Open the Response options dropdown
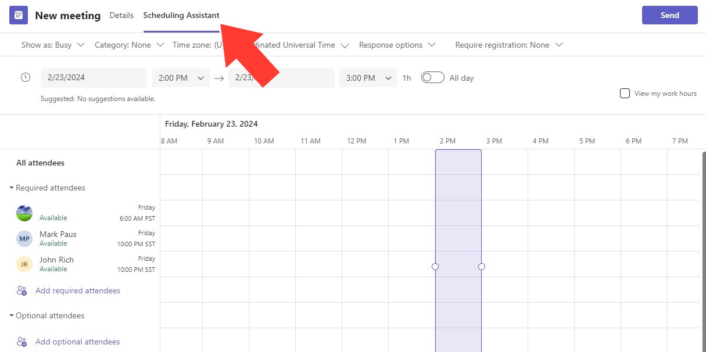 [397, 45]
